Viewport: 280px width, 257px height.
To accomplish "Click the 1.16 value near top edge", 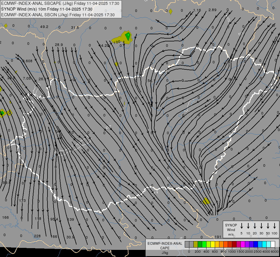I will pos(197,10).
